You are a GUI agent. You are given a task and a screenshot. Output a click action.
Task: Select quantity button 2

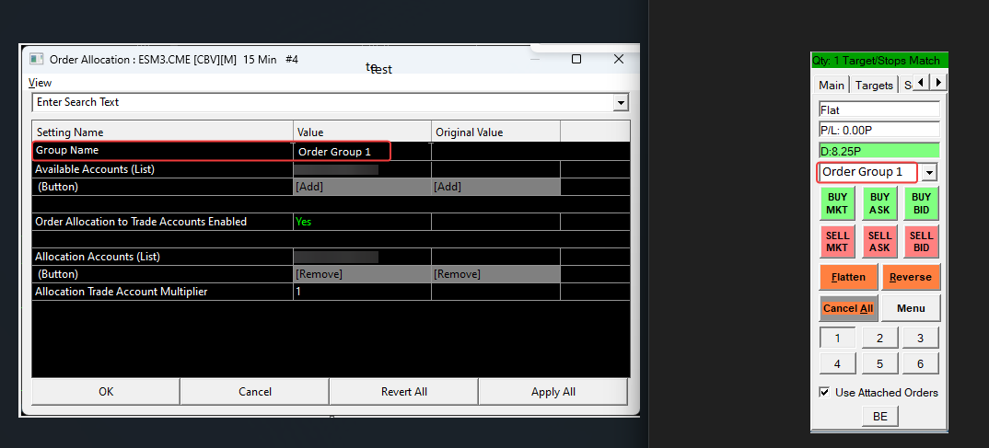(879, 338)
